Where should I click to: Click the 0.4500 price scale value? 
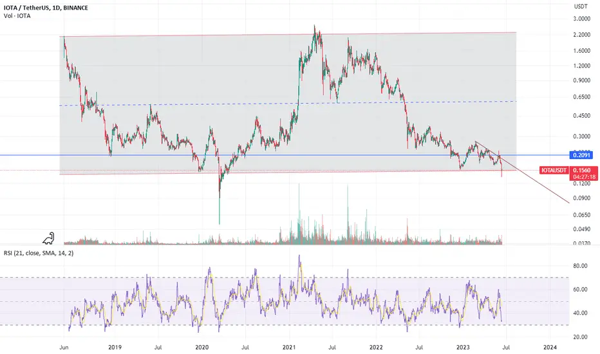click(x=581, y=116)
